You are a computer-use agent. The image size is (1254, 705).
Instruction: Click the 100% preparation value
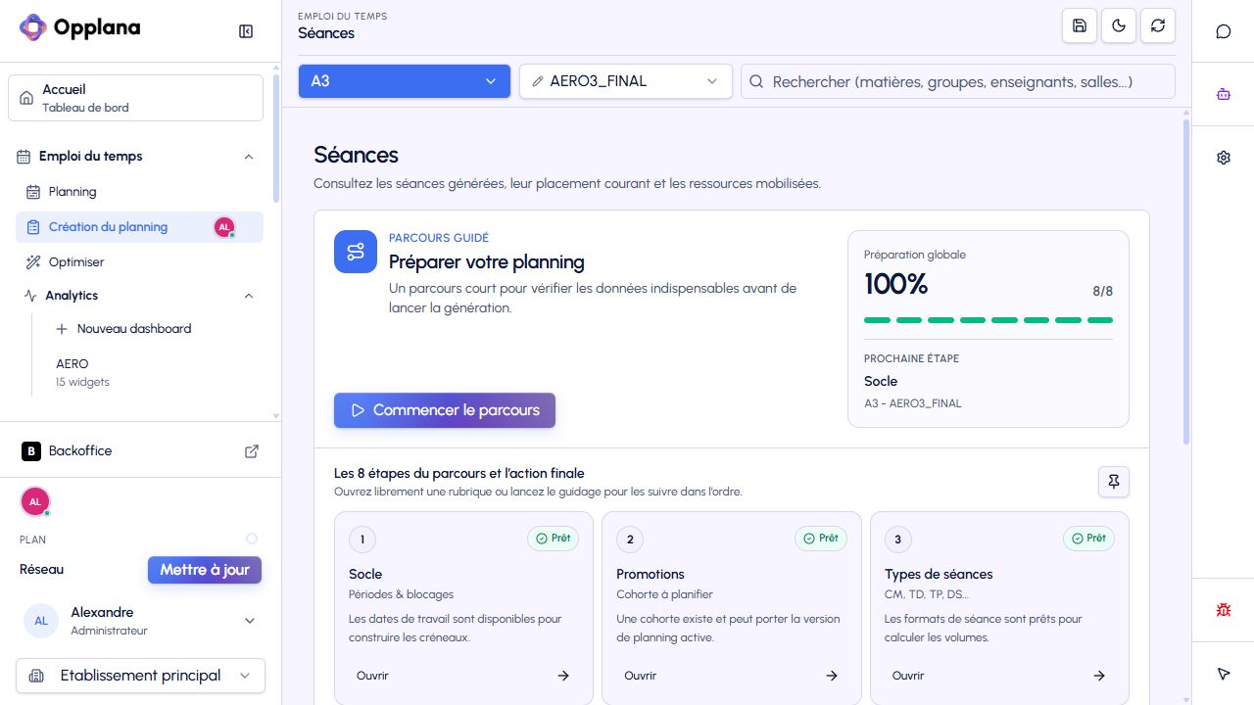895,284
